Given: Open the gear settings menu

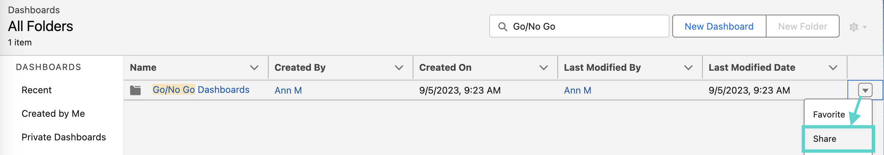Looking at the screenshot, I should coord(857,27).
